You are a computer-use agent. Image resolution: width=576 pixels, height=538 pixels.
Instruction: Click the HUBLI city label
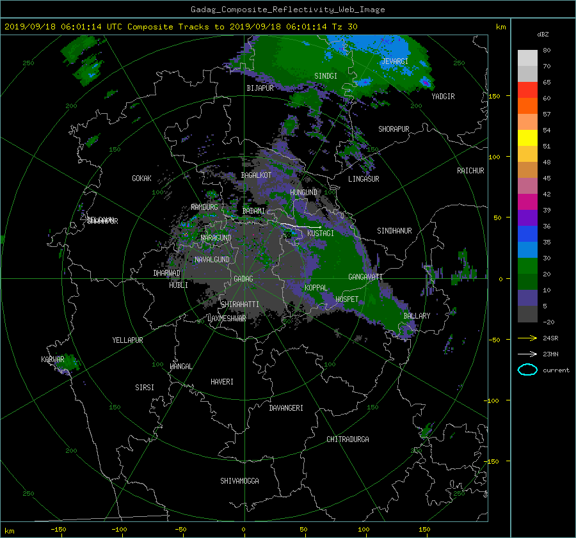[178, 285]
